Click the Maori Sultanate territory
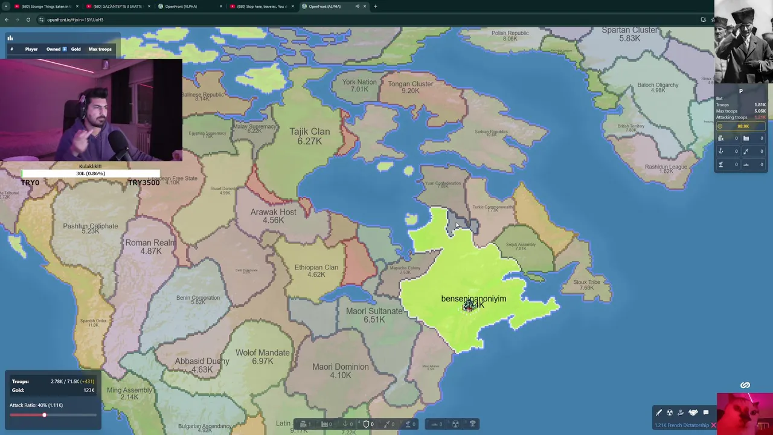Viewport: 773px width, 435px height. (374, 315)
